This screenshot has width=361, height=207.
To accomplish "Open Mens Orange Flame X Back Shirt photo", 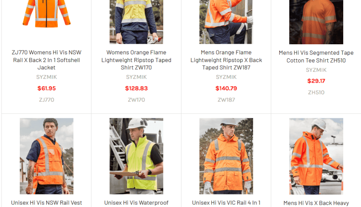I will click(226, 22).
